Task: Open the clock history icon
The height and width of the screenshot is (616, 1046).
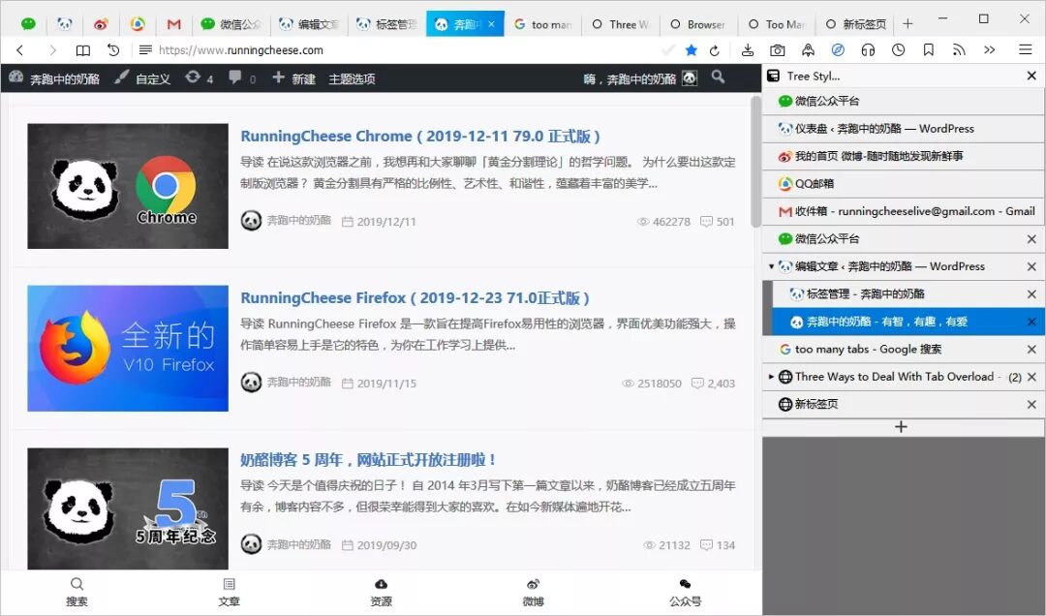Action: 899,50
